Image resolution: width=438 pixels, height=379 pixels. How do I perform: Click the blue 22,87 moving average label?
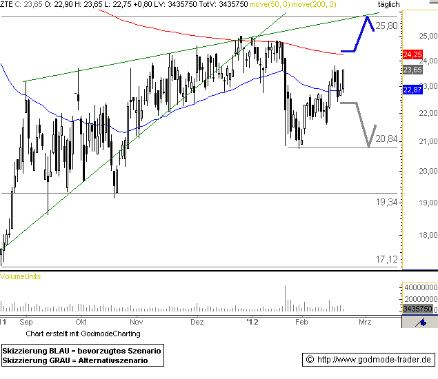412,90
